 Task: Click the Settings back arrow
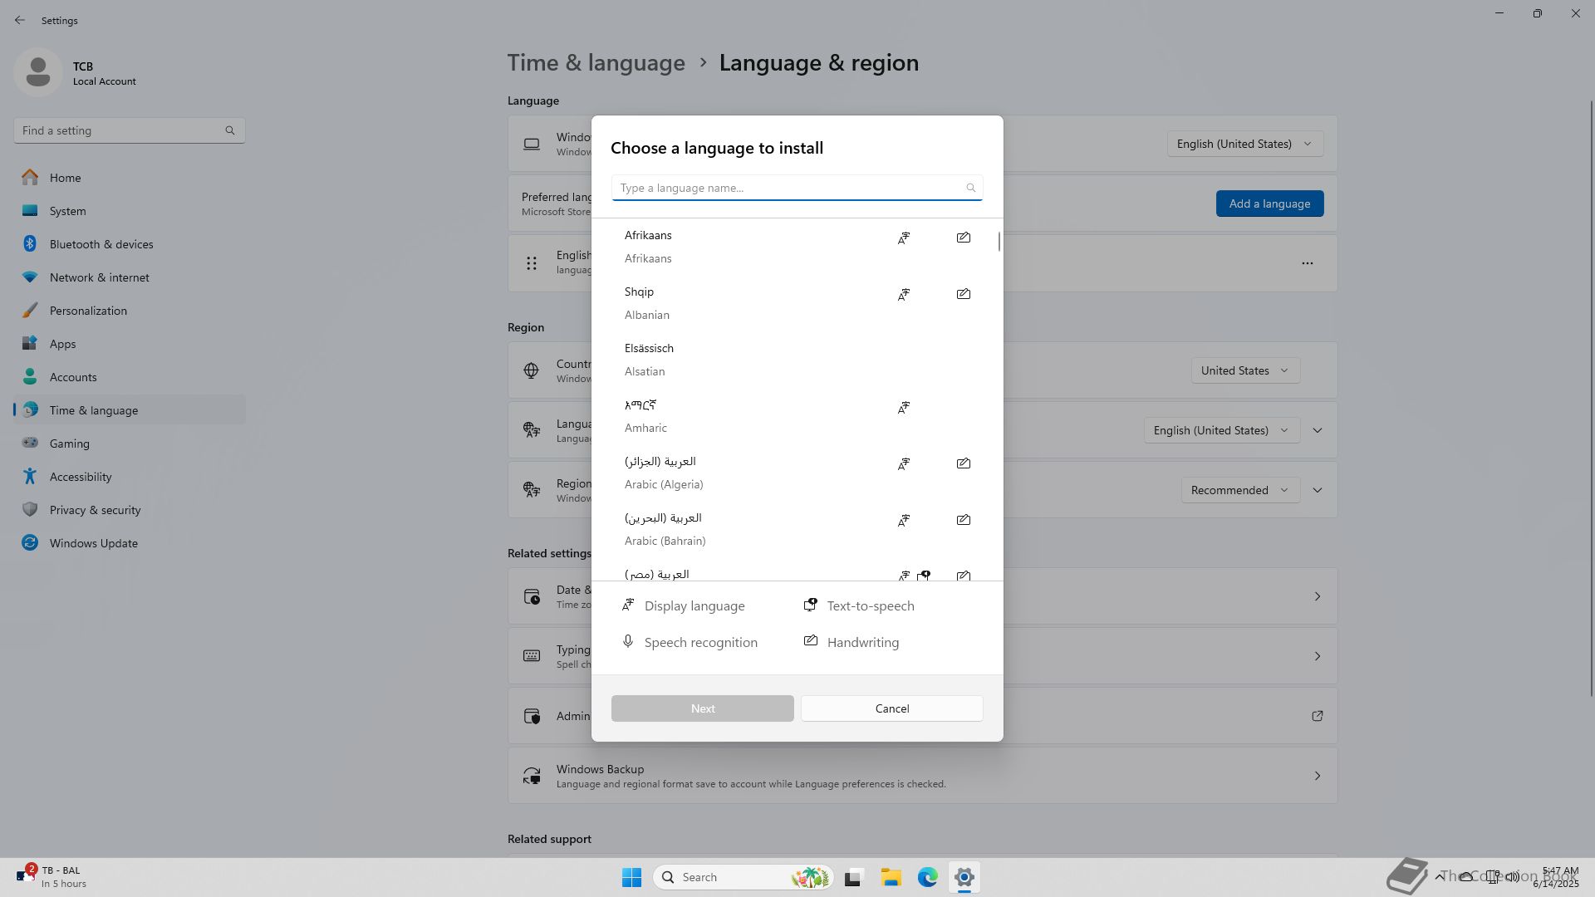20,20
